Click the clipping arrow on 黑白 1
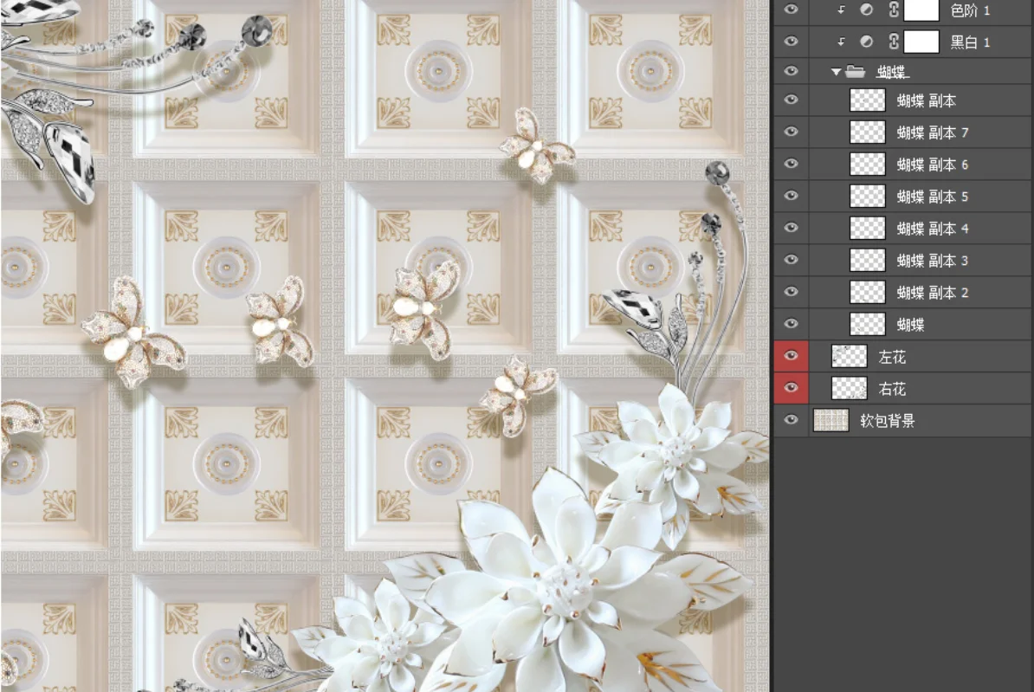The image size is (1034, 692). (x=842, y=41)
